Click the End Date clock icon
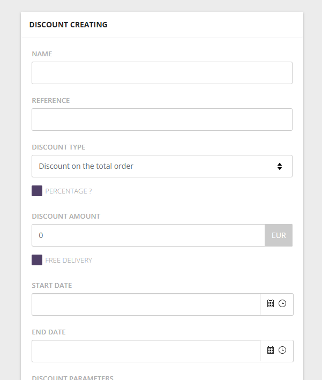322x380 pixels. click(282, 350)
